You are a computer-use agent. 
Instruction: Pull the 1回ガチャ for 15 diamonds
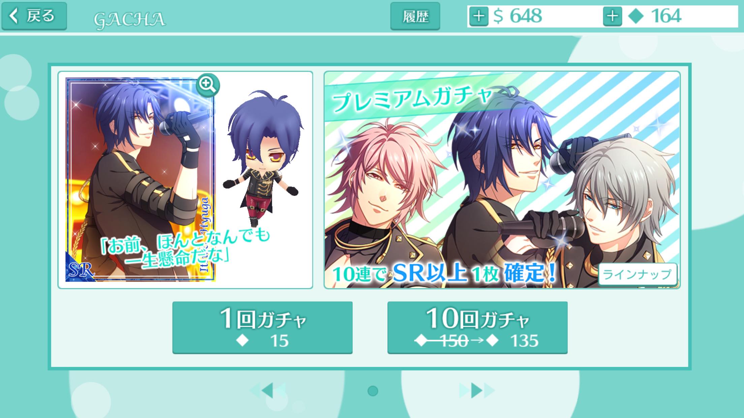pyautogui.click(x=262, y=327)
